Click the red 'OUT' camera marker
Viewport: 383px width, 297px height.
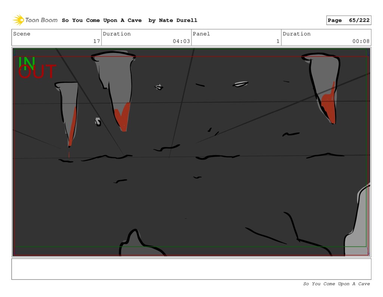coord(37,72)
